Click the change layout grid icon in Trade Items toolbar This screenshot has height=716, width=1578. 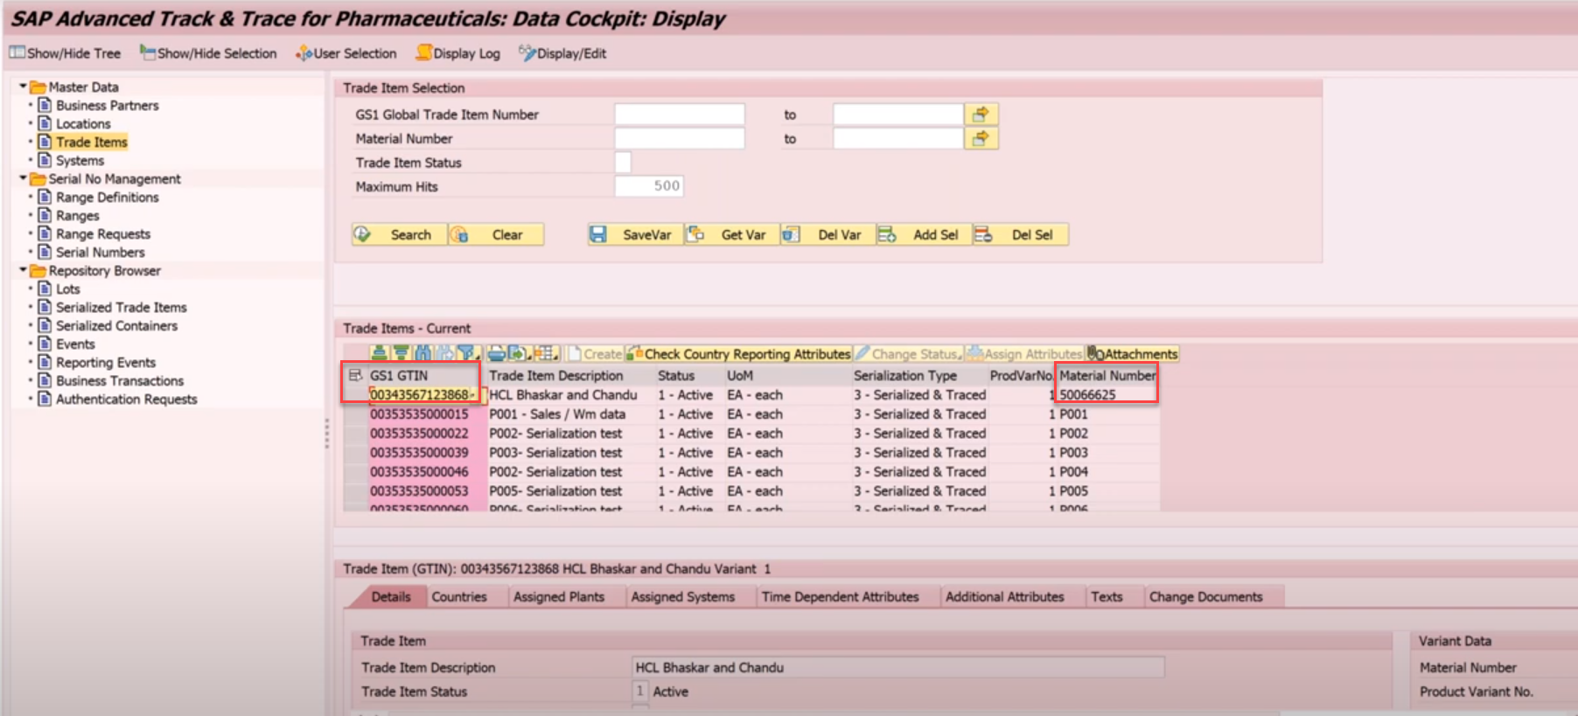[x=547, y=353]
